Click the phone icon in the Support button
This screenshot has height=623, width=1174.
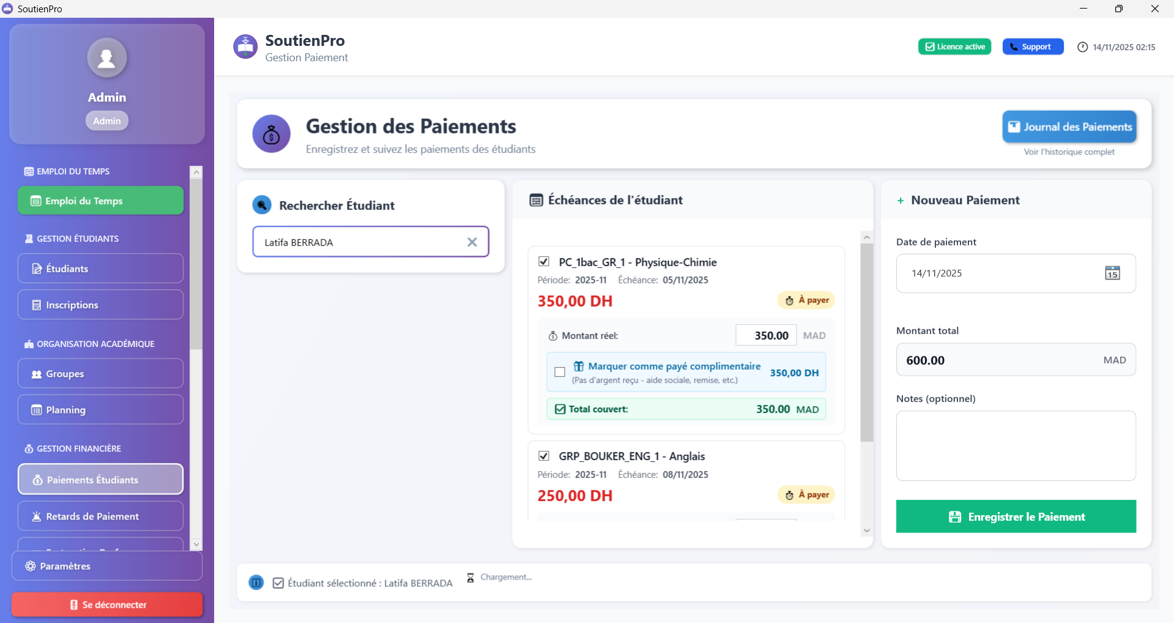1014,47
